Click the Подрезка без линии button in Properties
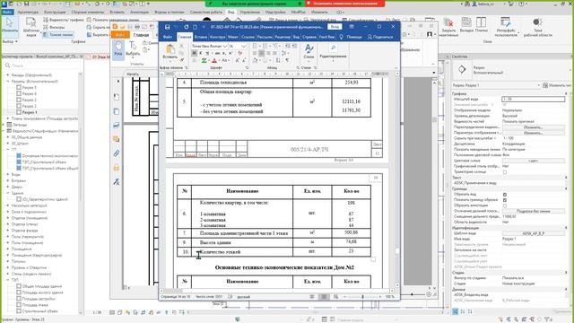Viewport: 574px width, 323px height. click(533, 212)
